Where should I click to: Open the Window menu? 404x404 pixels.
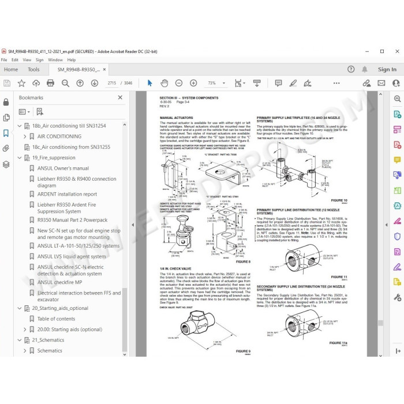coord(55,60)
